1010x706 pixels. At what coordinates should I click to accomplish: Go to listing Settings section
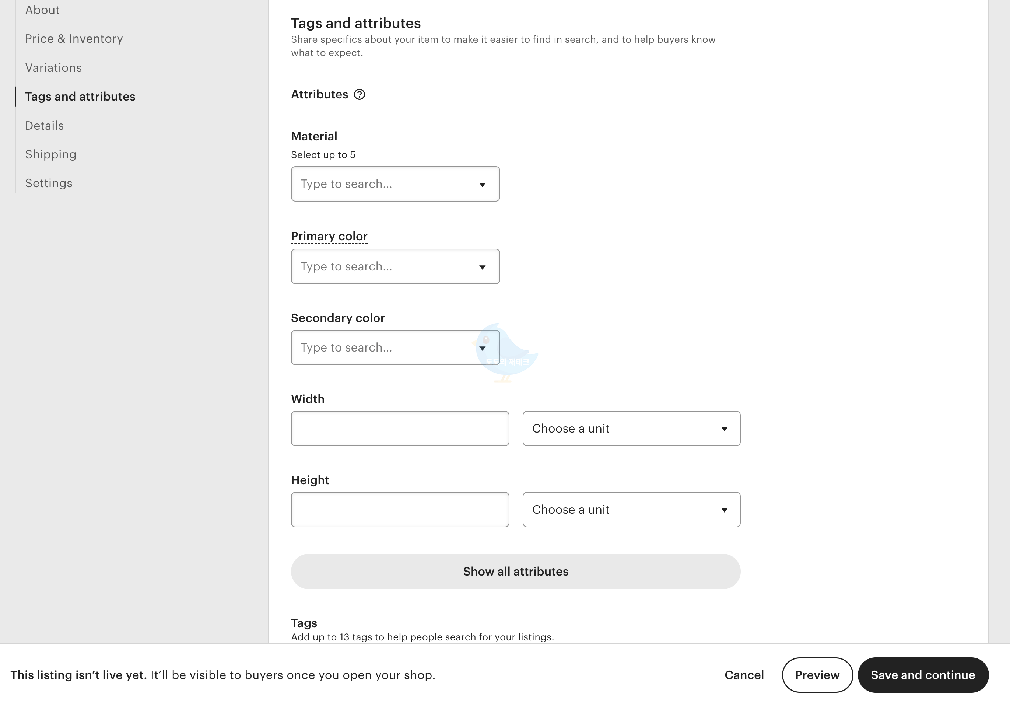tap(48, 183)
